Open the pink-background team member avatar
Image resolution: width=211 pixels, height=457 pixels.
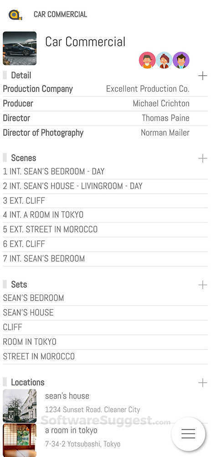(147, 60)
